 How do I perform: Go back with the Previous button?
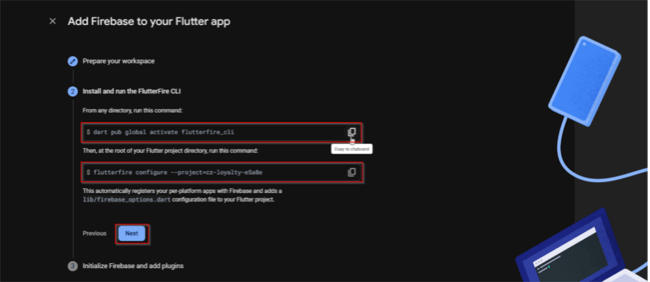(94, 233)
